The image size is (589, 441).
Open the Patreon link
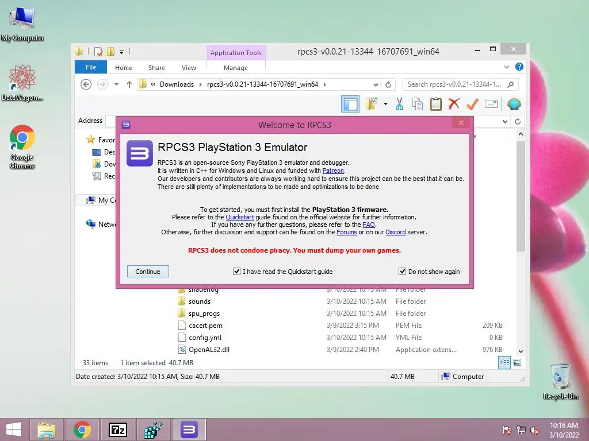[333, 171]
